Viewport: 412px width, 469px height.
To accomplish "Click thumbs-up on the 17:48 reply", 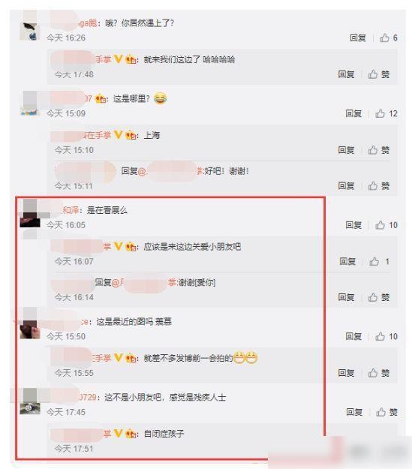I will coord(379,74).
